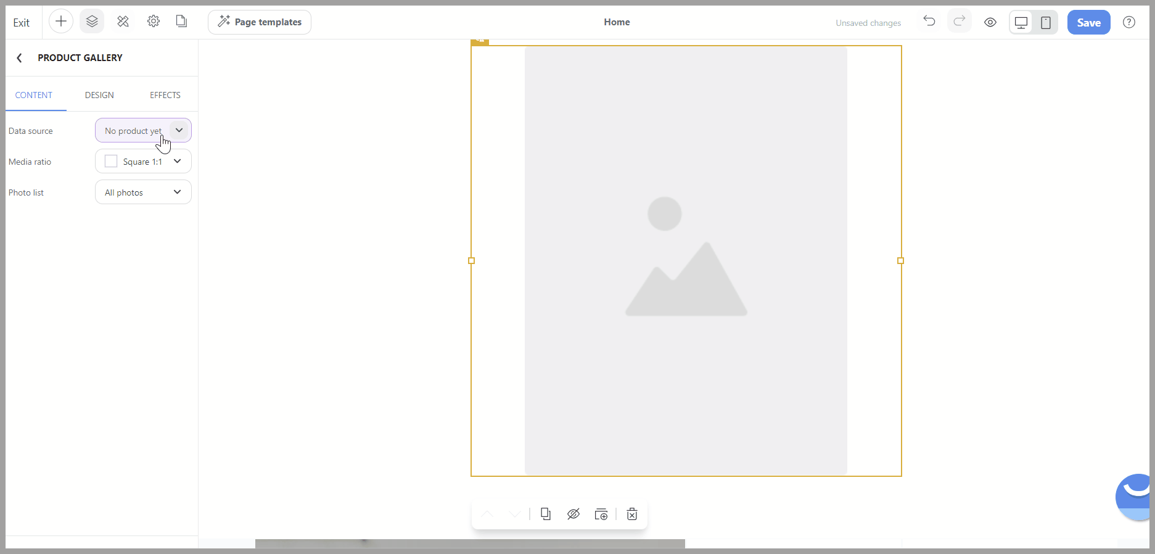1155x554 pixels.
Task: Delete the selected element
Action: tap(632, 515)
